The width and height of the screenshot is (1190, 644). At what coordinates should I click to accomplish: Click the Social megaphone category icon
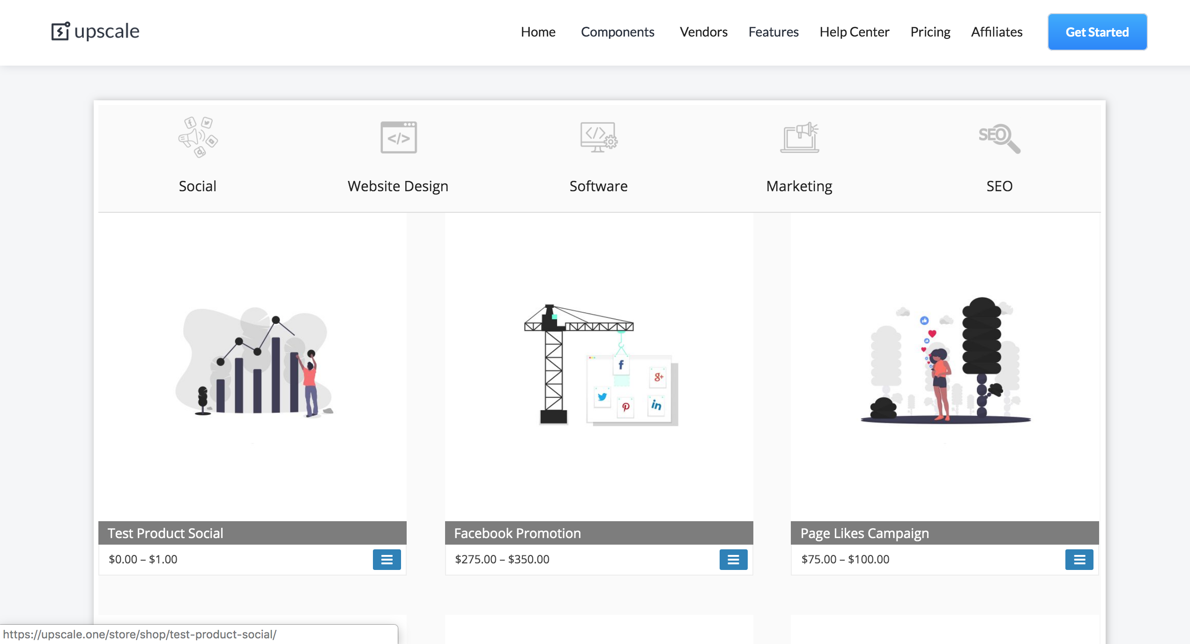click(x=198, y=137)
